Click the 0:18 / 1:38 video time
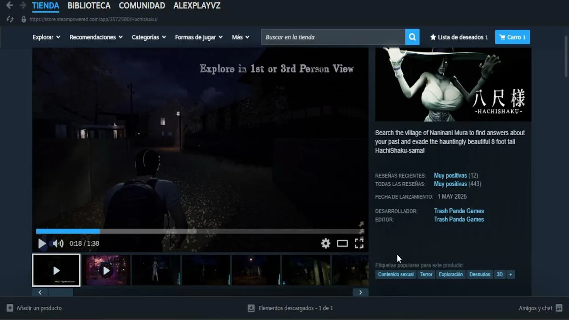 pos(84,244)
